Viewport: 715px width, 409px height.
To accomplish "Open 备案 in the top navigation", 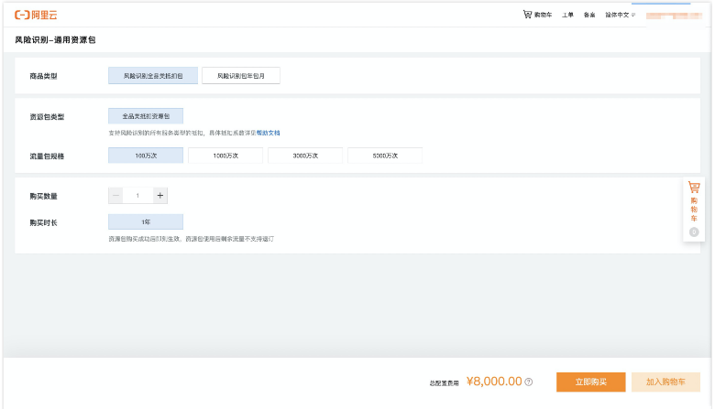I will click(x=589, y=15).
